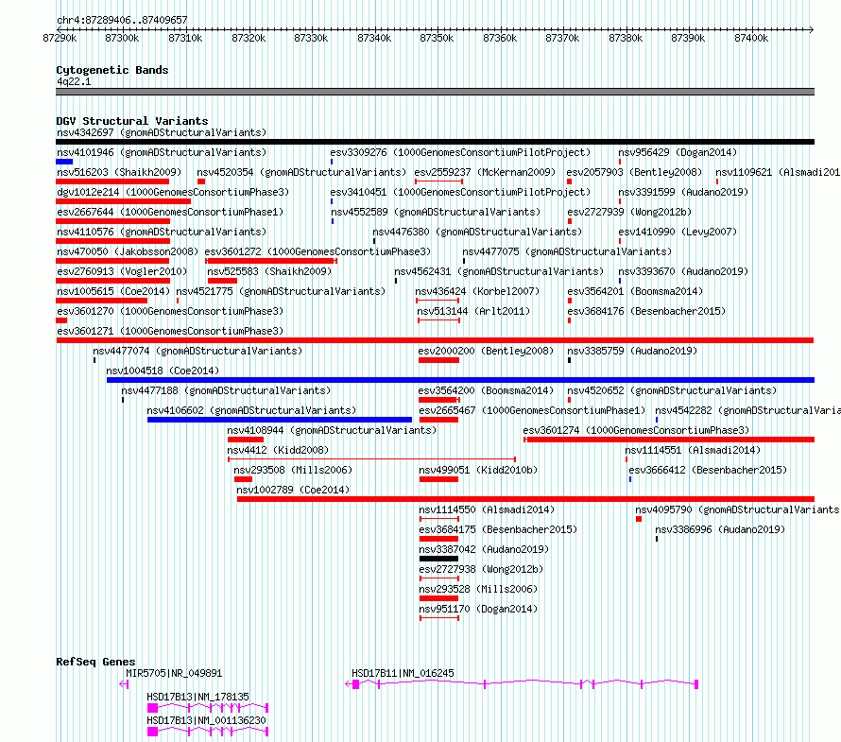Click nsv525583 (Shaikh2009) label
The image size is (841, 742).
point(269,271)
